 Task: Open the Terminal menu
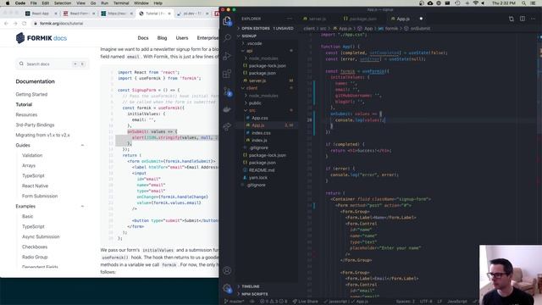coord(121,3)
